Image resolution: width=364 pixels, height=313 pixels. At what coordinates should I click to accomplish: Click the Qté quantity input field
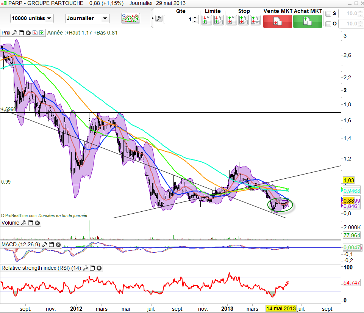(x=178, y=19)
